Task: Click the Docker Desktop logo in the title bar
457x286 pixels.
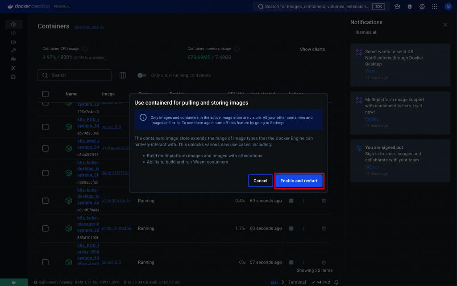Action: pos(29,6)
